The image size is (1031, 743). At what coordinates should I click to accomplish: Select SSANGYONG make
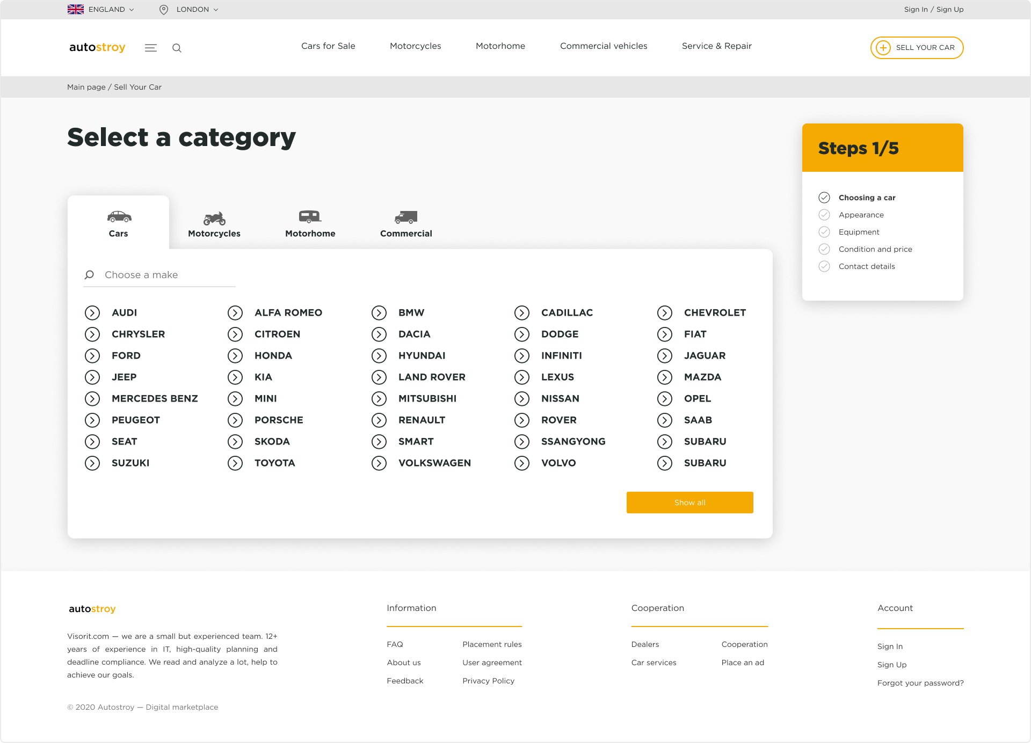click(x=573, y=441)
